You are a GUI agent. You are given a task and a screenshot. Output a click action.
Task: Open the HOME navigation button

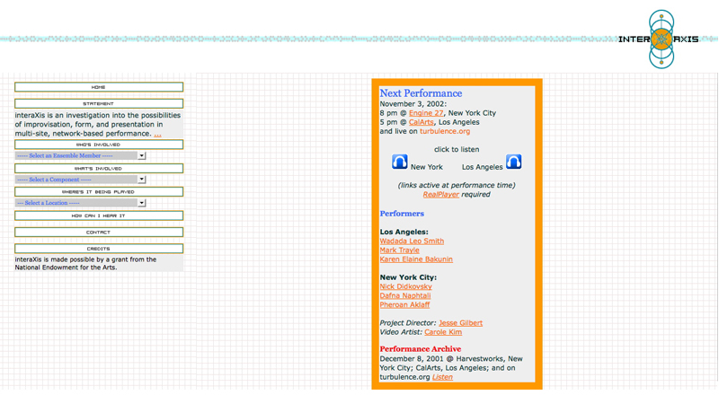pyautogui.click(x=99, y=87)
